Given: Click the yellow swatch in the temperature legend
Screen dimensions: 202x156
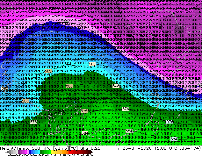Looking at the screenshot, I should tap(52, 152).
